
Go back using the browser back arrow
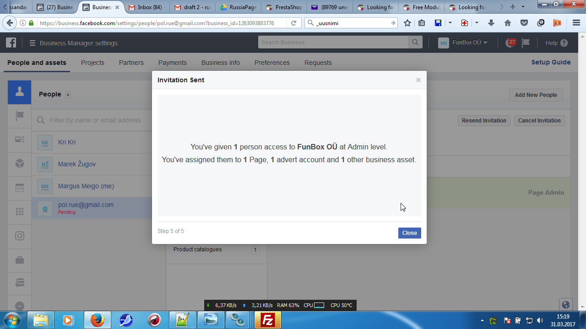pyautogui.click(x=10, y=23)
